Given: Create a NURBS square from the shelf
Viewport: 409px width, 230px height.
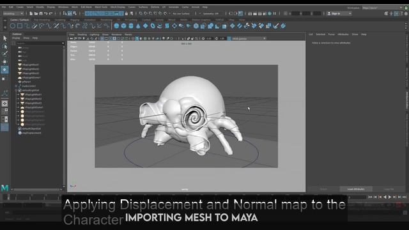Looking at the screenshot, I should tap(20, 26).
